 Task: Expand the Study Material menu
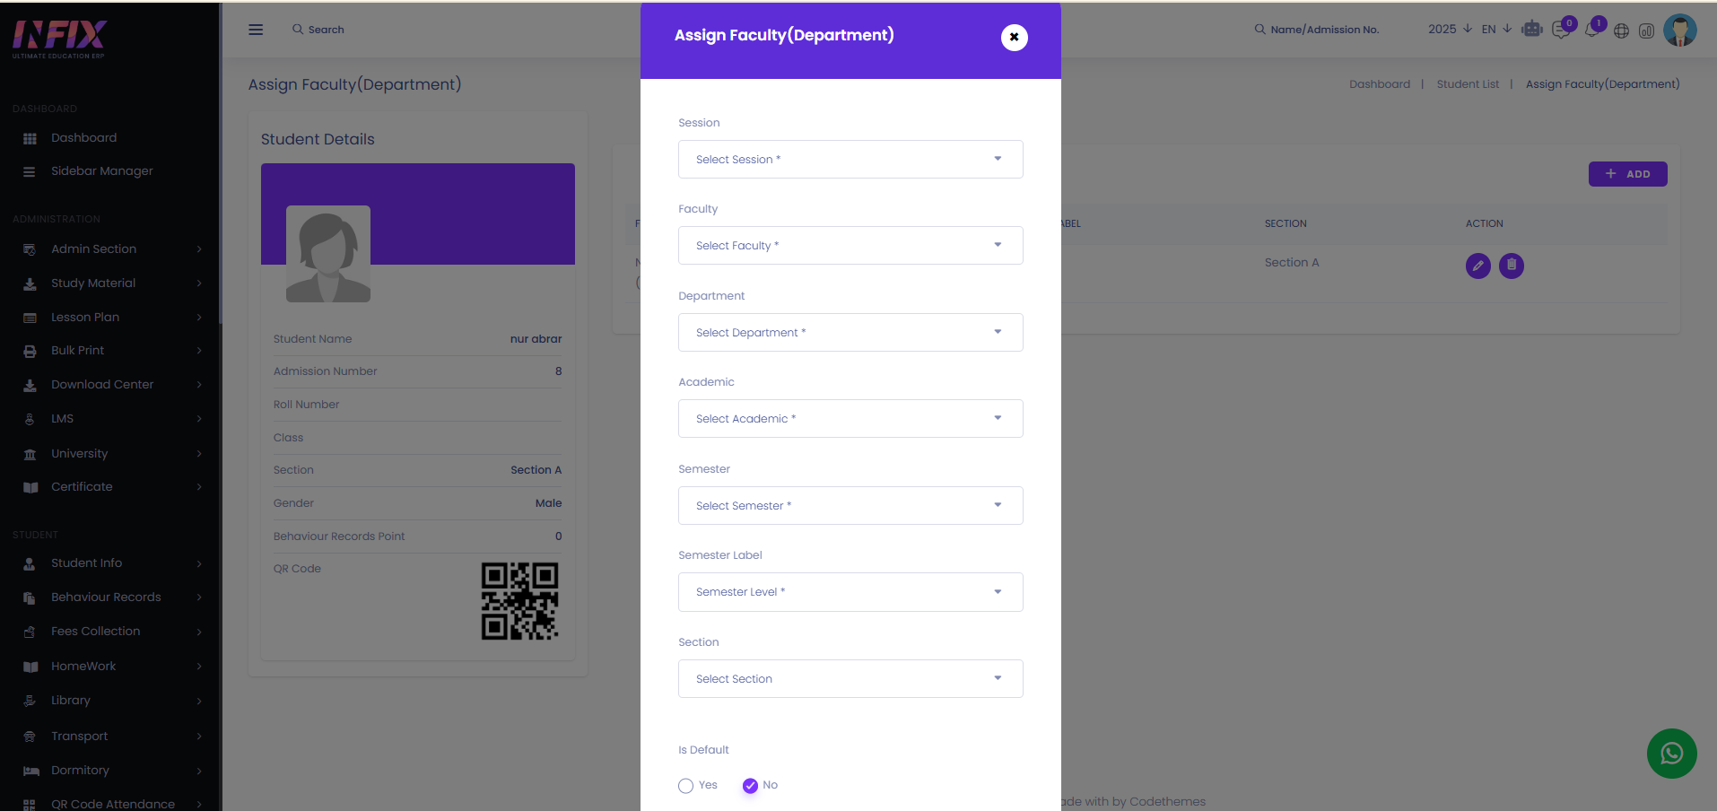coord(112,283)
